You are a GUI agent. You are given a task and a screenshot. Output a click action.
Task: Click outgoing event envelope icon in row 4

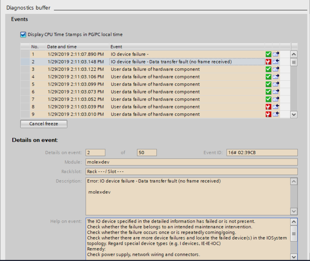276,76
